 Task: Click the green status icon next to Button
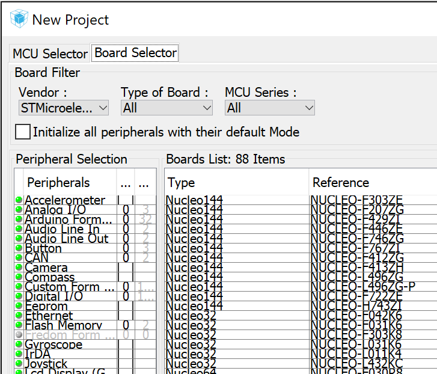(x=19, y=248)
